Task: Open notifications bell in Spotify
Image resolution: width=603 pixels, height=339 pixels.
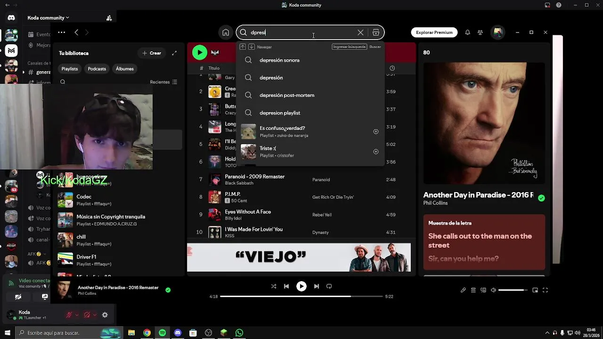Action: pyautogui.click(x=467, y=32)
